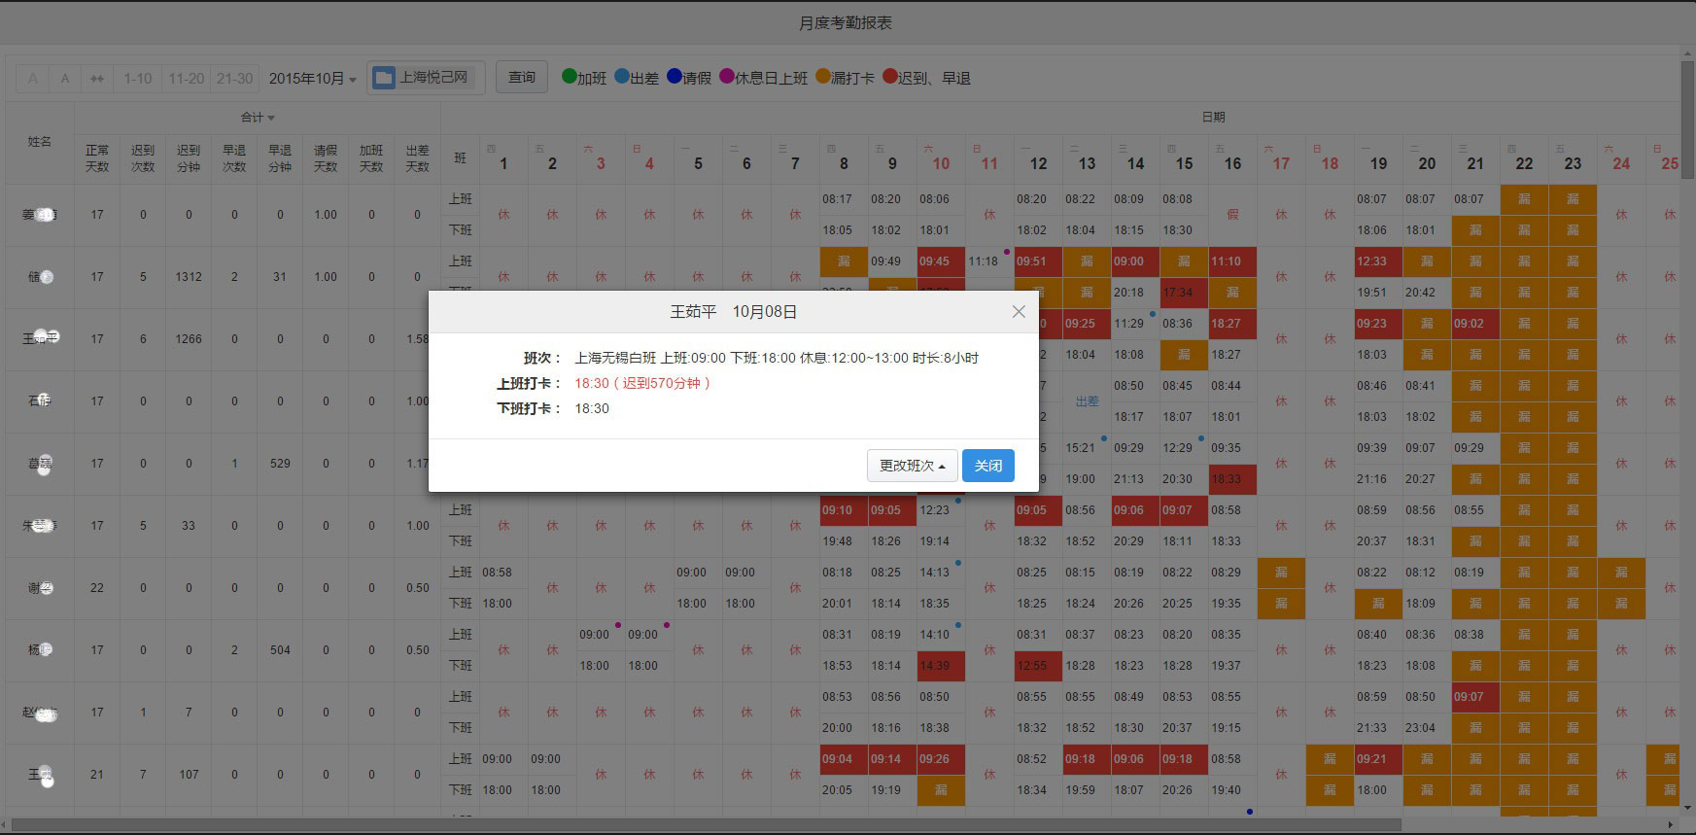Open the 更改班次 dropdown
This screenshot has width=1696, height=835.
[x=912, y=466]
